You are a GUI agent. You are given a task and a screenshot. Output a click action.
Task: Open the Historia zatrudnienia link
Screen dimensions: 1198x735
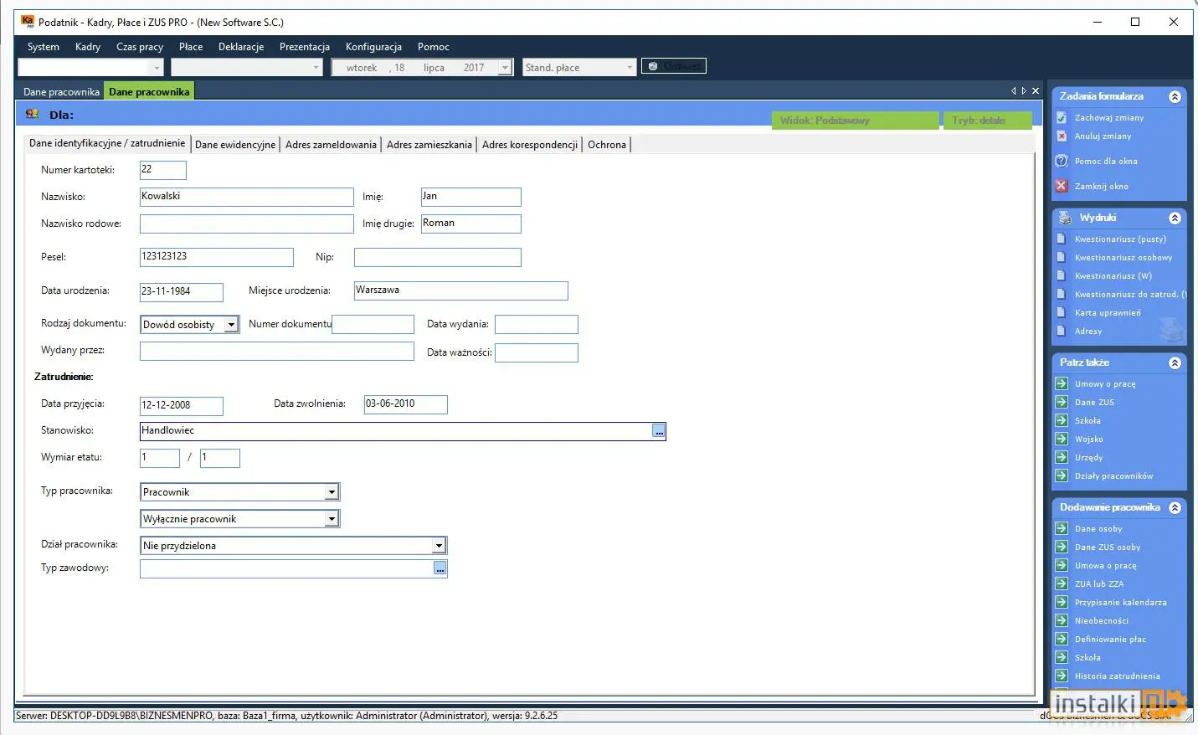[1117, 676]
